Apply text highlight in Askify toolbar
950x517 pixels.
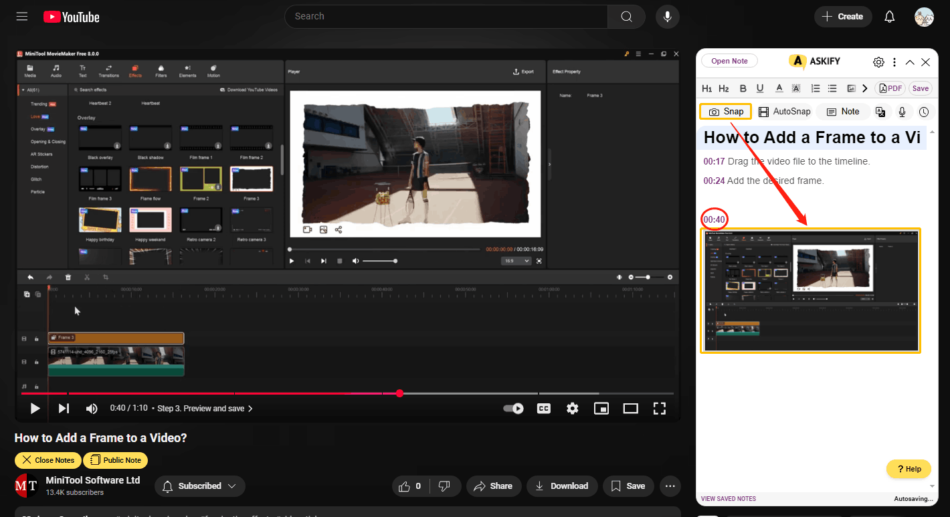796,88
